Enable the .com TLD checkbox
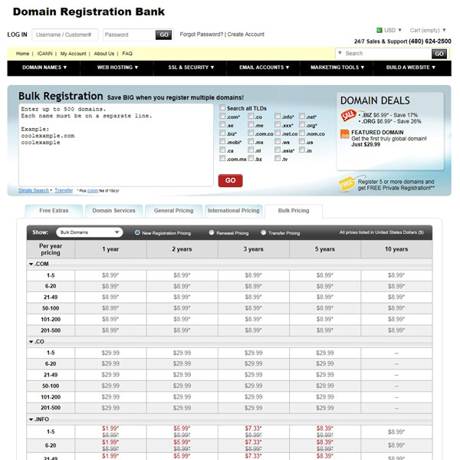This screenshot has width=460, height=460. click(222, 117)
